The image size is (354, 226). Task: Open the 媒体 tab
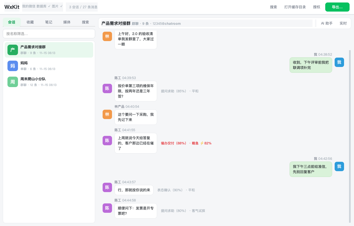coord(67,22)
